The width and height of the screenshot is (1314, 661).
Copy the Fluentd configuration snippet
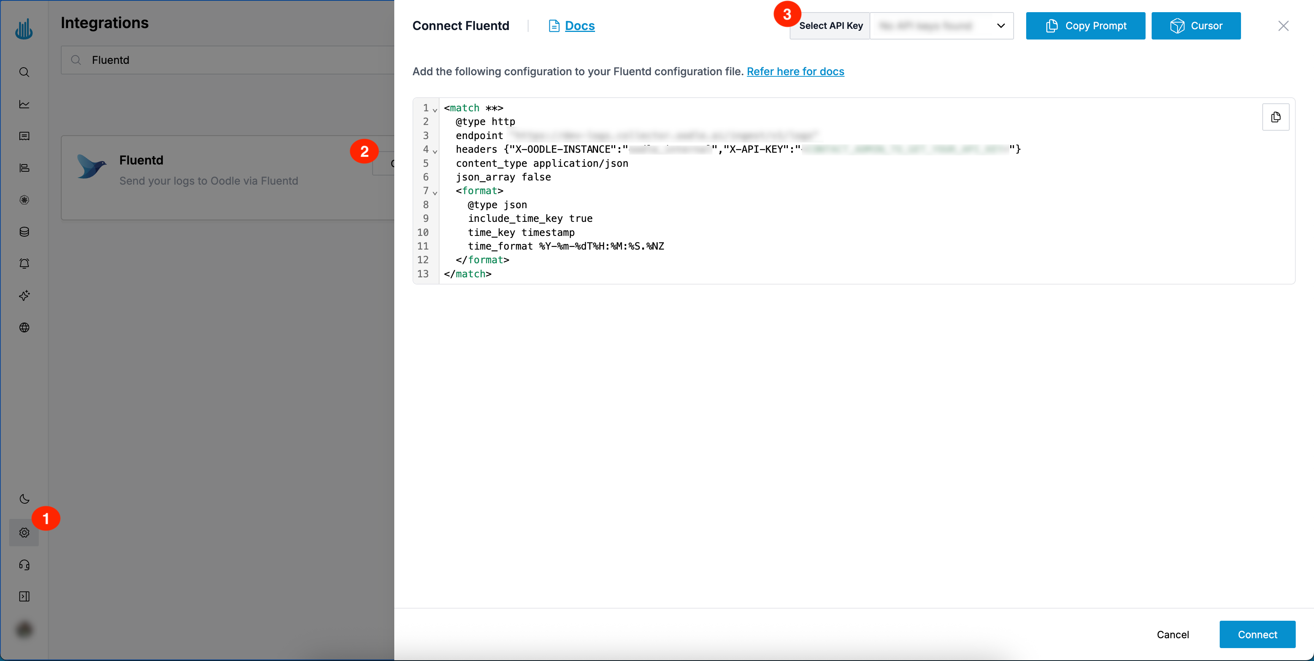tap(1276, 117)
